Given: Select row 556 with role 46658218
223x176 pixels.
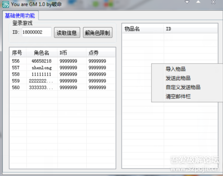Looking at the screenshot, I should [63, 61].
